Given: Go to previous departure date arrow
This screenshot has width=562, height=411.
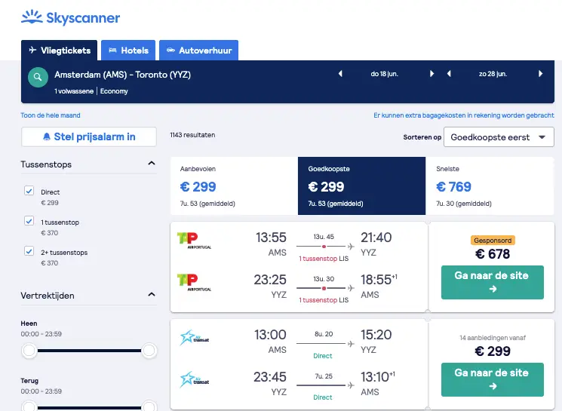Looking at the screenshot, I should coord(340,74).
